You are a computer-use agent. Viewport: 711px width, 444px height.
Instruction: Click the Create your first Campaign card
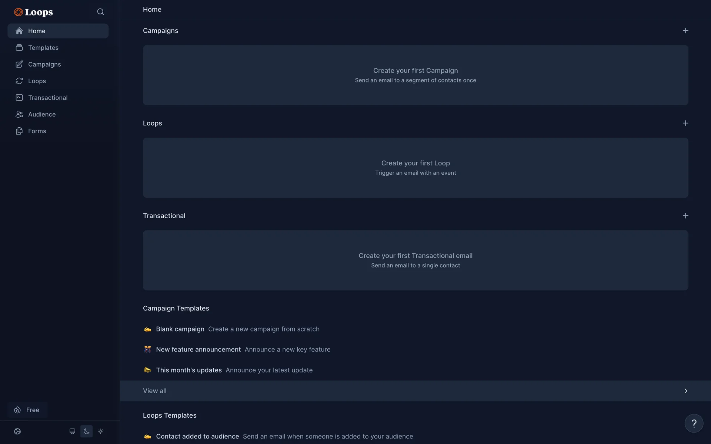click(415, 75)
